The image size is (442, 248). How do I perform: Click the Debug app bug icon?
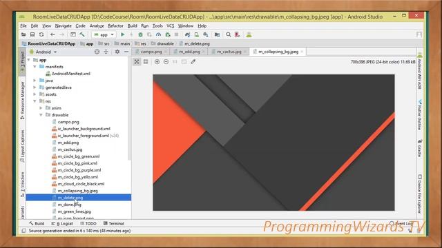coord(140,34)
